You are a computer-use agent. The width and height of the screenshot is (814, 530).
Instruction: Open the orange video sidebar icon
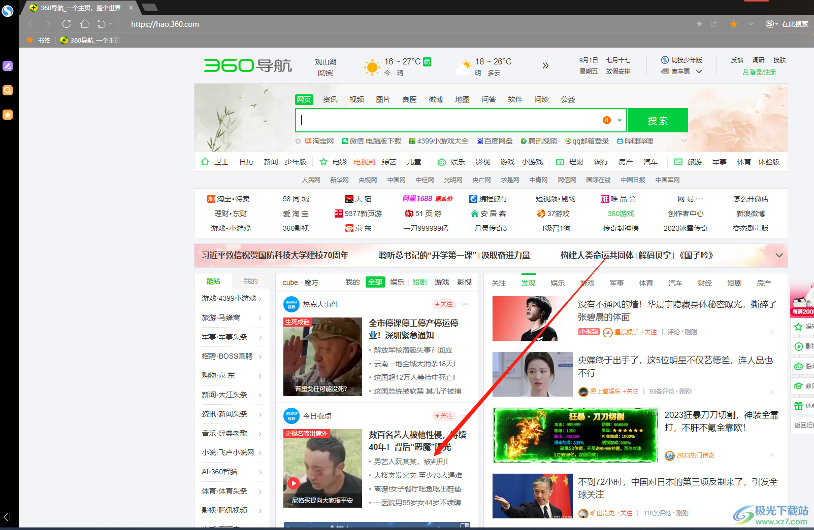coord(8,115)
